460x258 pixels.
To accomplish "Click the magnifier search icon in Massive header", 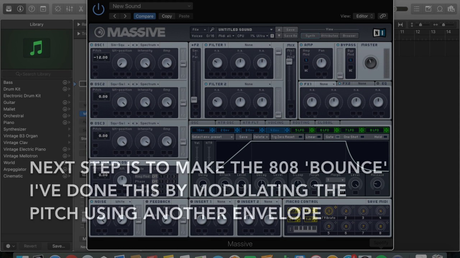I will click(x=212, y=30).
